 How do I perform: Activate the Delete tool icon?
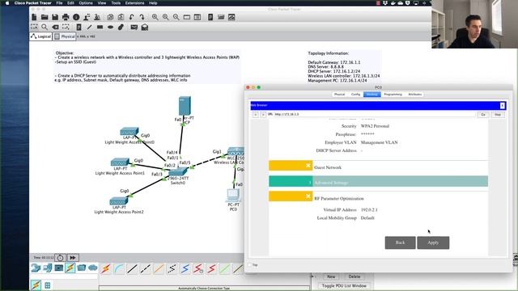55,27
